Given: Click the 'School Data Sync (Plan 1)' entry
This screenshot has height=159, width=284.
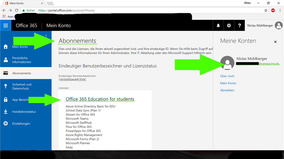Looking at the screenshot, I should (83, 110).
